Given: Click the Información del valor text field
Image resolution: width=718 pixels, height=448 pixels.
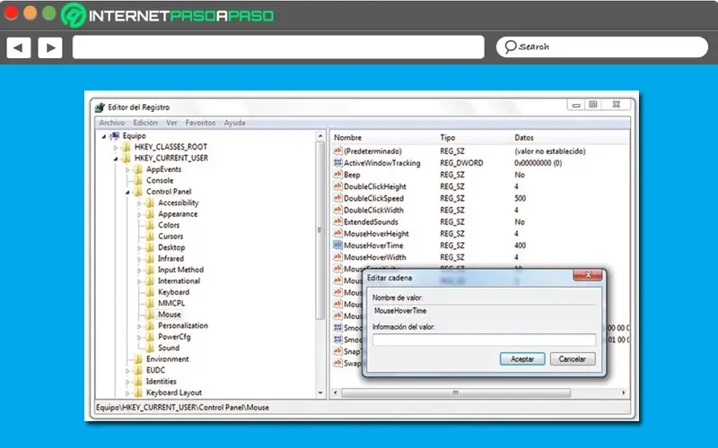Looking at the screenshot, I should pos(483,340).
